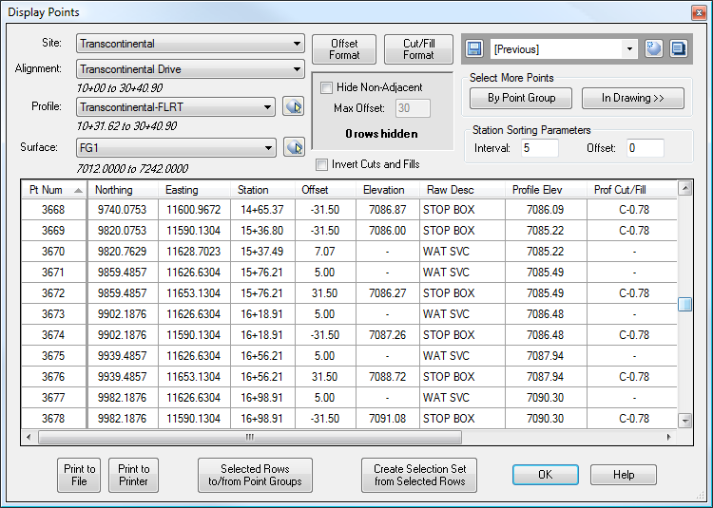Click vertical scrollbar down arrow
The height and width of the screenshot is (508, 713).
(x=685, y=421)
